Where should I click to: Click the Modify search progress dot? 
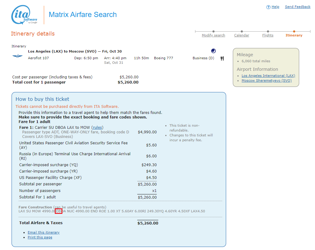click(x=213, y=32)
